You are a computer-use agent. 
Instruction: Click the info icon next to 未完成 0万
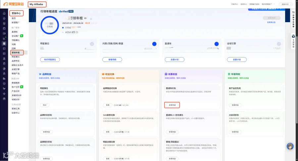[77, 32]
